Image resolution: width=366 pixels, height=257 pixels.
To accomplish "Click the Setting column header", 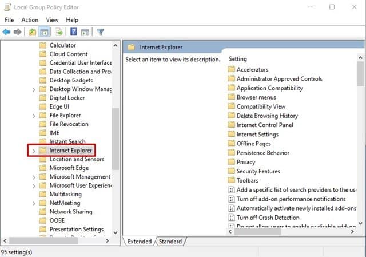I will pyautogui.click(x=238, y=59).
